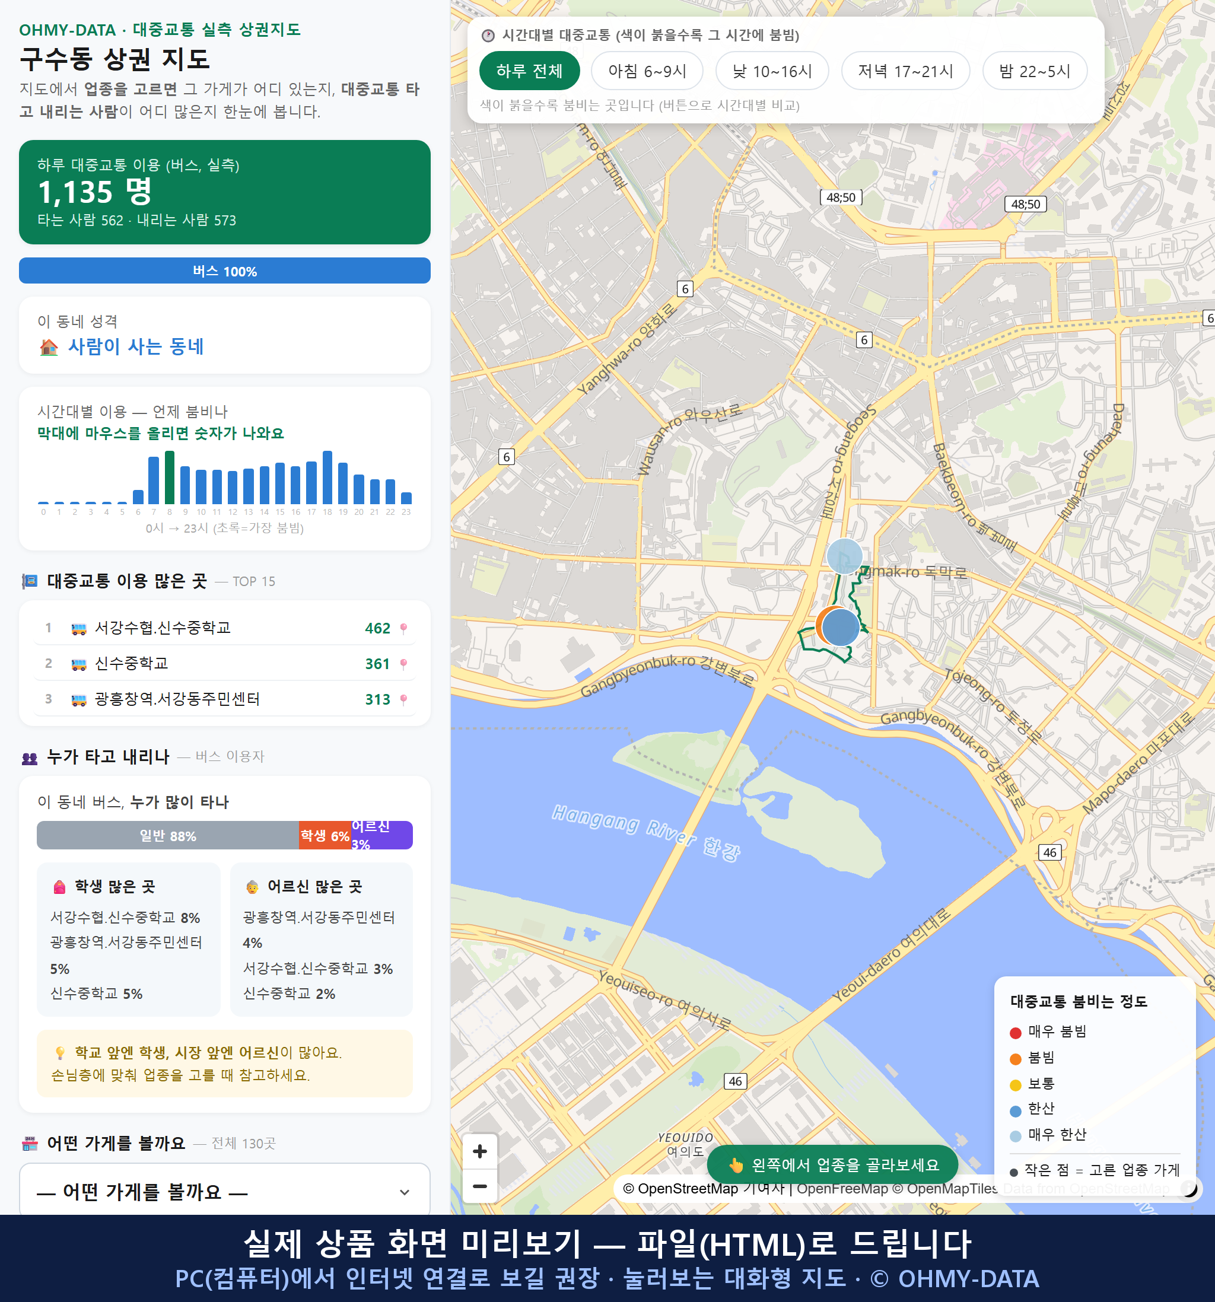This screenshot has height=1302, width=1215.
Task: Click bus icon of 광흥창역.서강동주민센터 row
Action: [78, 699]
